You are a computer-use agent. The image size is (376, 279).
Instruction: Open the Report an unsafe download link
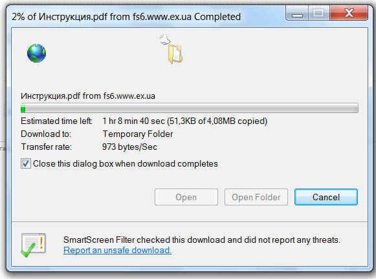pyautogui.click(x=117, y=251)
